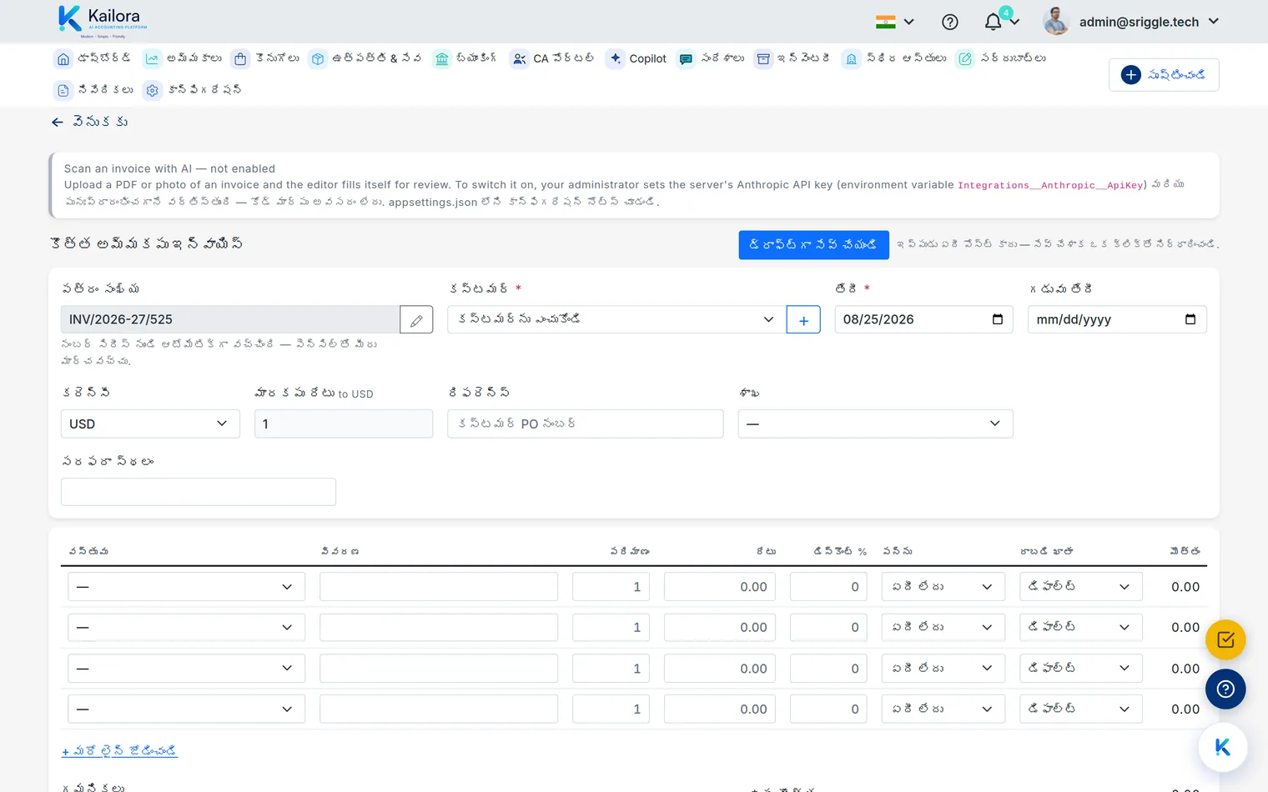The image size is (1268, 792).
Task: Expand the India flag language selector
Action: tap(895, 22)
